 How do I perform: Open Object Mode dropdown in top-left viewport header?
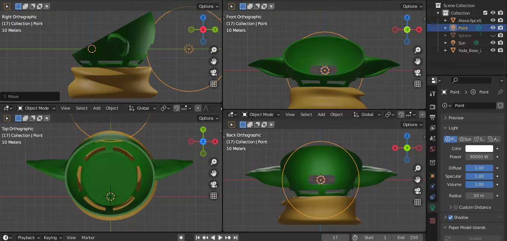36,108
